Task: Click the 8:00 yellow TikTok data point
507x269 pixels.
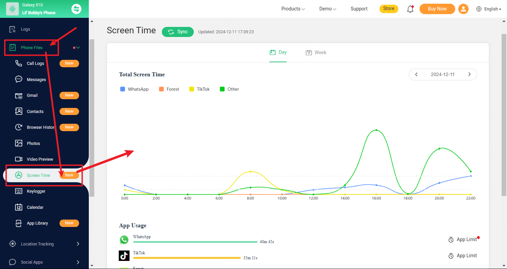Action: pyautogui.click(x=250, y=171)
